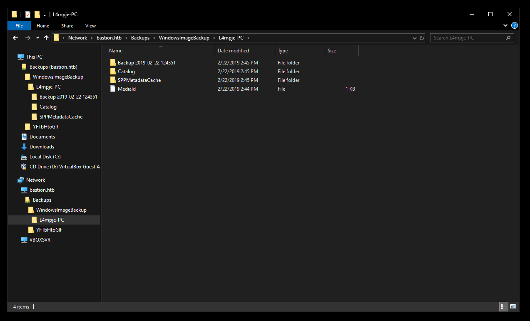Image resolution: width=530 pixels, height=321 pixels.
Task: Open the File menu
Action: [x=19, y=26]
